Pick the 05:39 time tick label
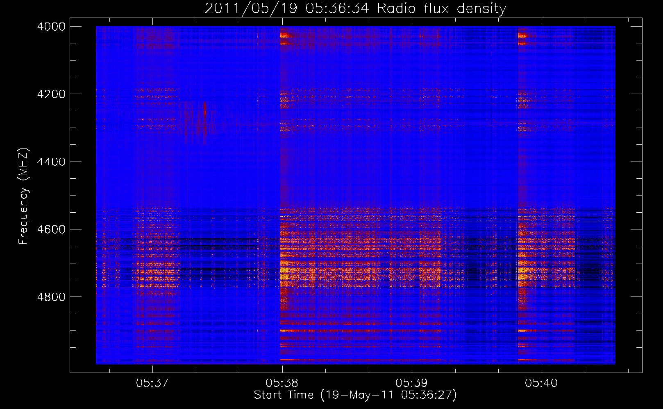This screenshot has width=663, height=409. [x=411, y=383]
